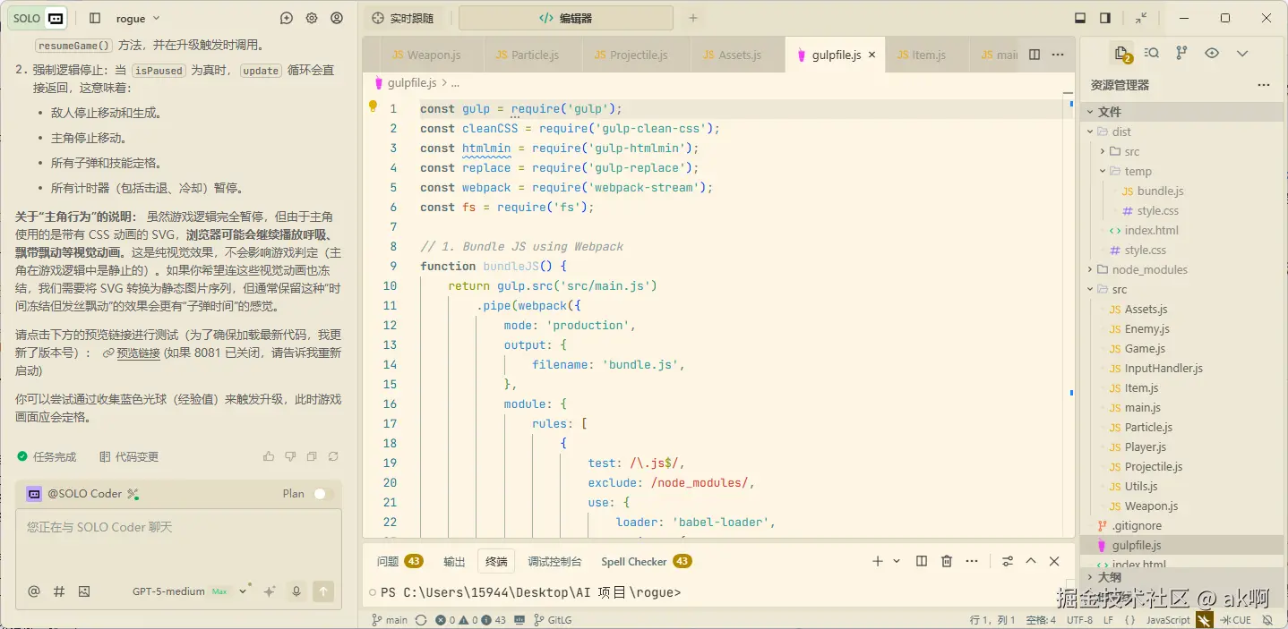Toggle the bottom panel layout icon

tap(1080, 18)
